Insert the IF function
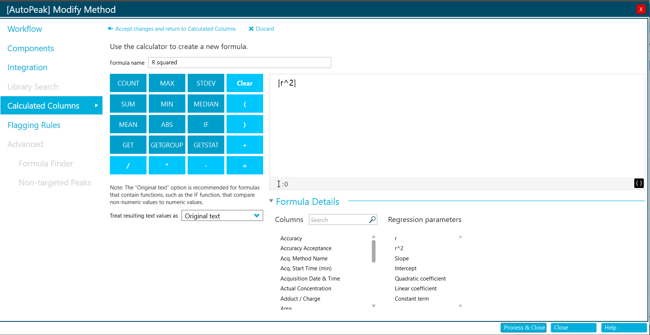 [x=206, y=124]
